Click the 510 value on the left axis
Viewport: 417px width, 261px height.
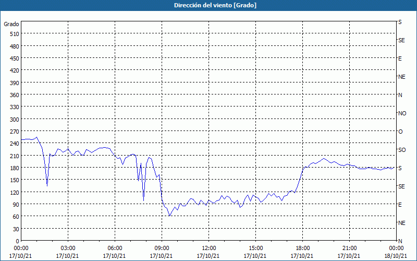[15, 34]
